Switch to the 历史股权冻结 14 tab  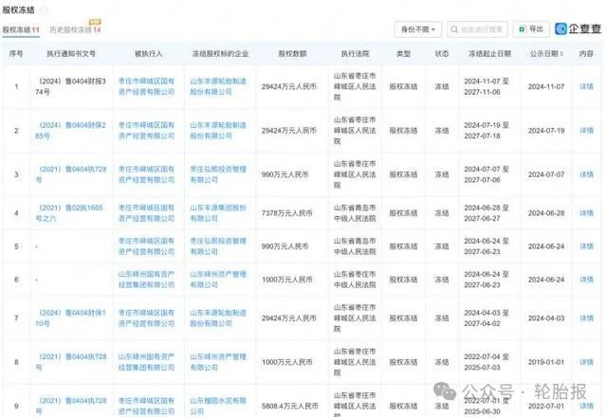[75, 29]
